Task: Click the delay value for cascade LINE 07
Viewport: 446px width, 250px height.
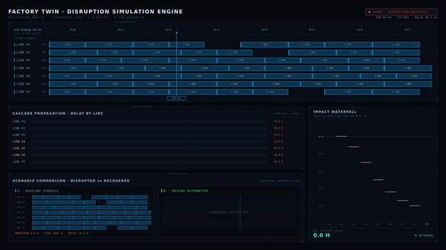Action: 278,162
